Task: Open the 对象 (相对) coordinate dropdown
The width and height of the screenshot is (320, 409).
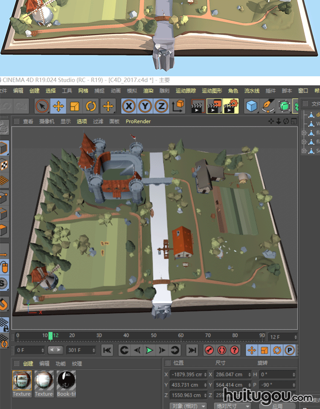Action: click(188, 406)
